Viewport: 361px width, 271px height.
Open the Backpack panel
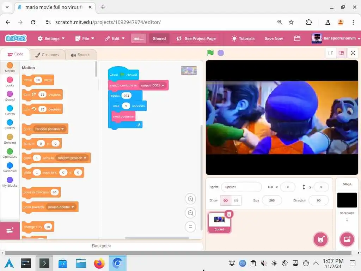tap(101, 246)
